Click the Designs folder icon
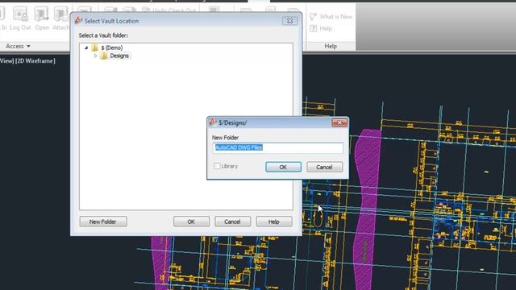Image resolution: width=516 pixels, height=290 pixels. (104, 56)
